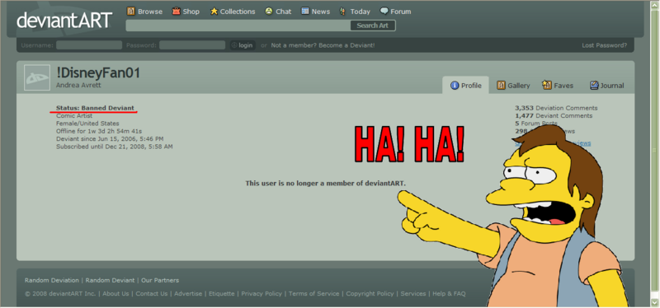
Task: Click the page's vertical scrollbar
Action: coord(654,154)
